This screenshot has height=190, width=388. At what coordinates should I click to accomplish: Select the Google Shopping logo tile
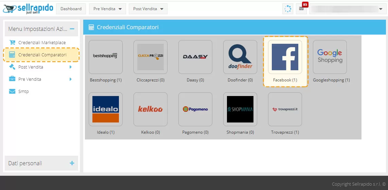click(330, 57)
